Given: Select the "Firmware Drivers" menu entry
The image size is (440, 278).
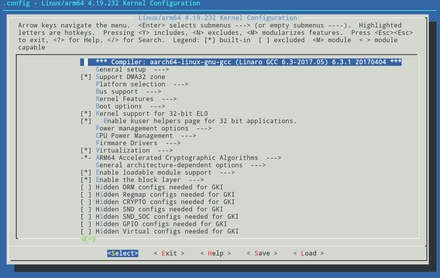Looking at the screenshot, I should 124,143.
